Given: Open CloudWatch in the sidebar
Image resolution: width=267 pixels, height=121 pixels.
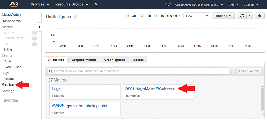Looking at the screenshot, I should coord(11,15).
